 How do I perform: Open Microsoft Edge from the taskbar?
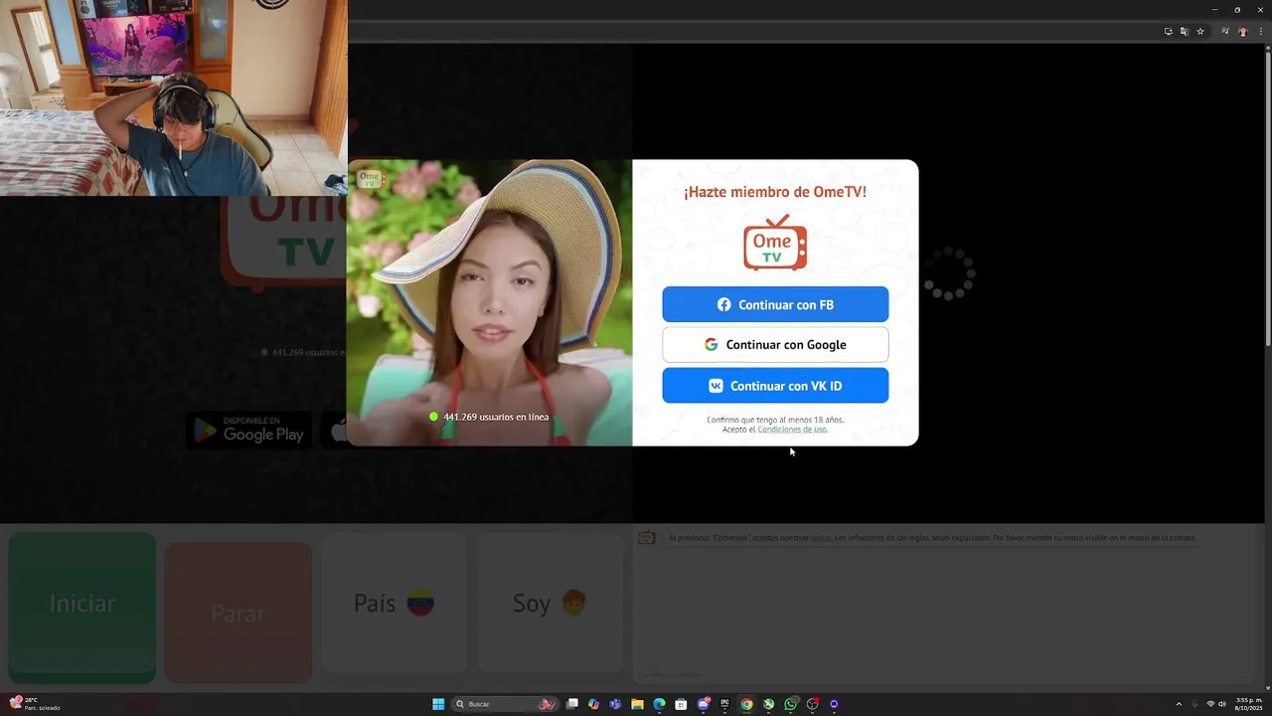tap(659, 704)
